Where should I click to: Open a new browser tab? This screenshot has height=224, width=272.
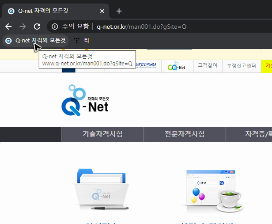pos(119,11)
